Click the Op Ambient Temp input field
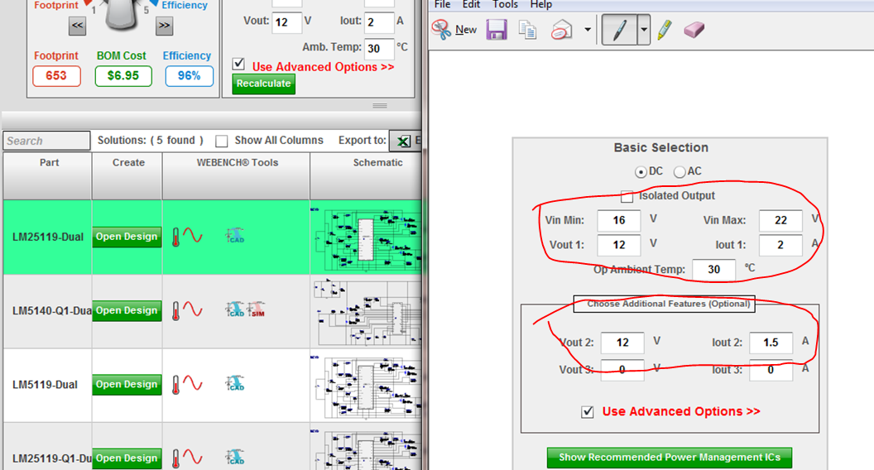This screenshot has width=874, height=470. (x=713, y=269)
